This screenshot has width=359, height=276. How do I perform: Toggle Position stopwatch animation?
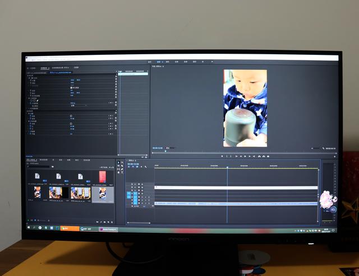(x=31, y=81)
